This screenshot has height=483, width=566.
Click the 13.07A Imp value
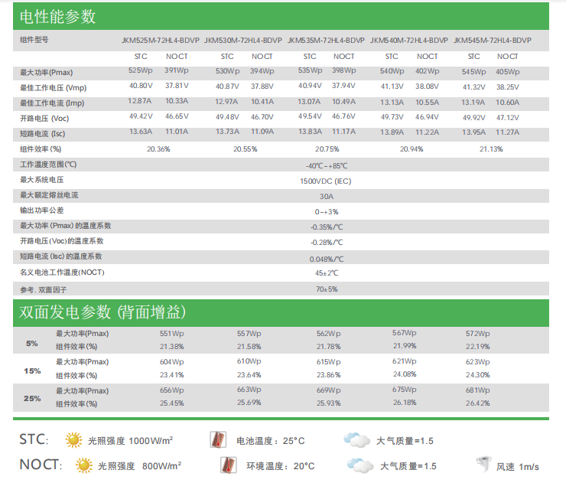coord(309,102)
